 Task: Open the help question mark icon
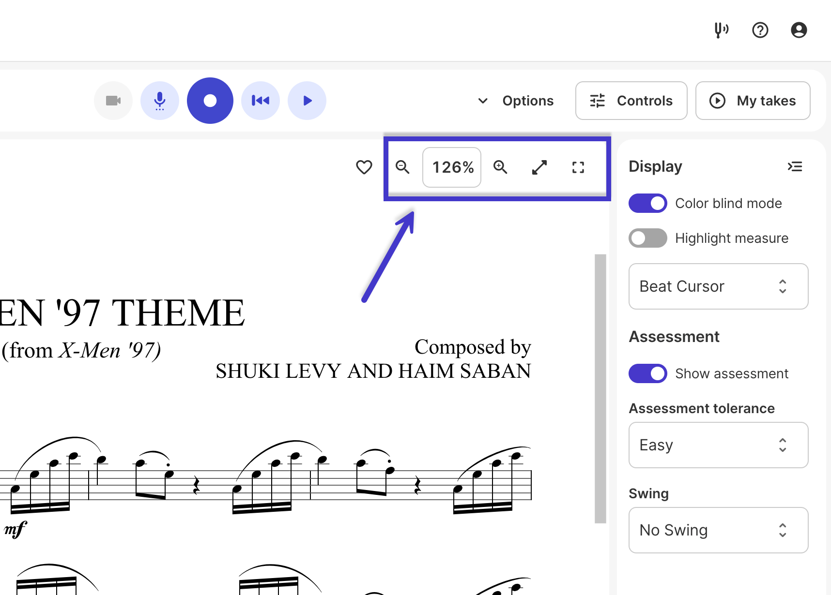click(x=760, y=30)
